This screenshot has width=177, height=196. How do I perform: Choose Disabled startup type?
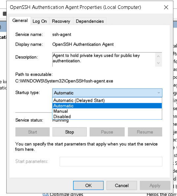(107, 117)
